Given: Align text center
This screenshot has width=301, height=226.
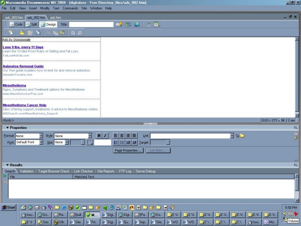Looking at the screenshot, I should [122, 136].
